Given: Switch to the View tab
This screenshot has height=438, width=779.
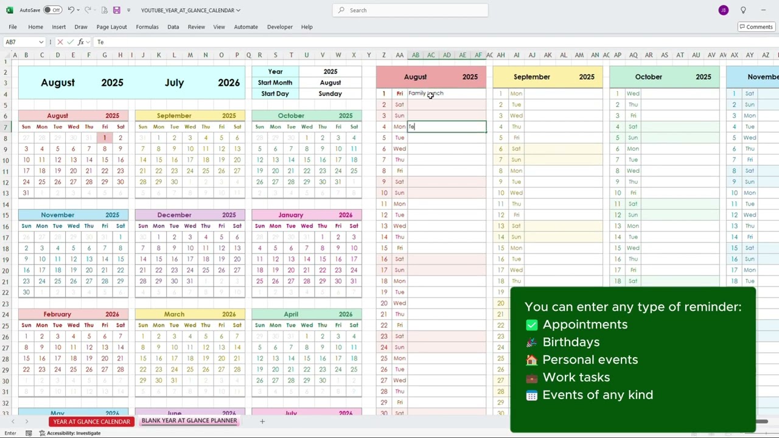Looking at the screenshot, I should tap(219, 27).
